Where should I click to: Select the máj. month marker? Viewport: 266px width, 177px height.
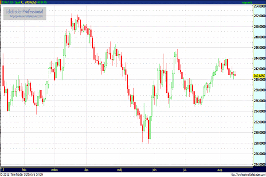tap(120, 169)
